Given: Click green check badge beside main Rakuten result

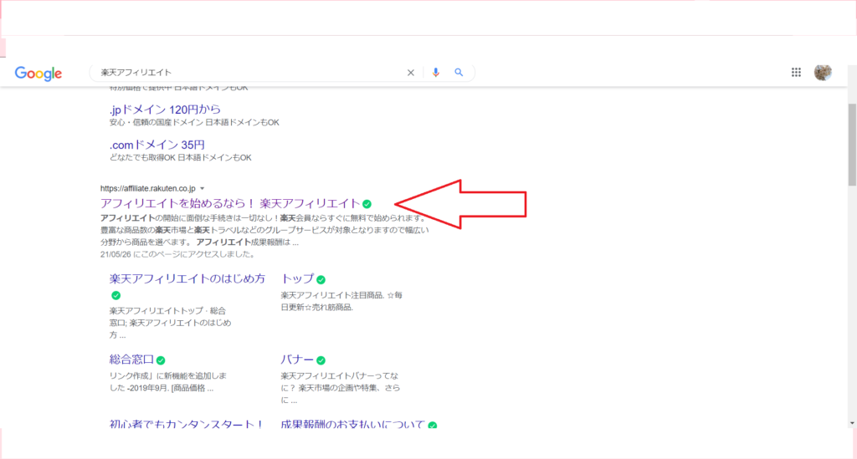Looking at the screenshot, I should 367,204.
